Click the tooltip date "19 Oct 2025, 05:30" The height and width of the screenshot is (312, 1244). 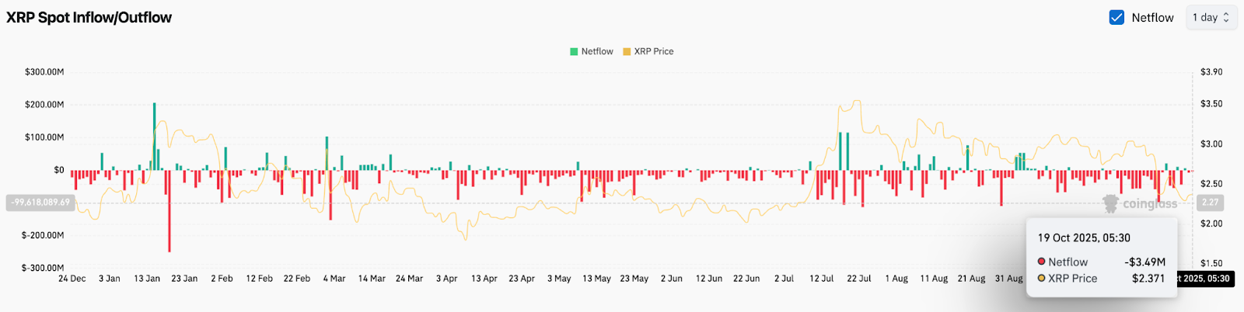1084,237
